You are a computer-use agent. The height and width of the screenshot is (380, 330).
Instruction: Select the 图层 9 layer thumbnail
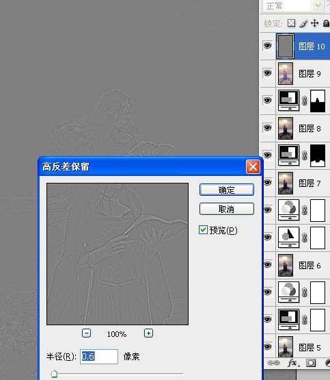tap(286, 73)
